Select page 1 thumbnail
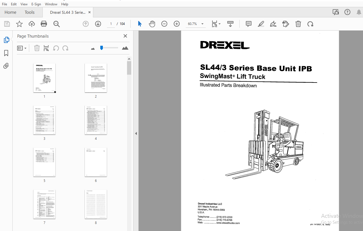363x231 pixels. 44,78
